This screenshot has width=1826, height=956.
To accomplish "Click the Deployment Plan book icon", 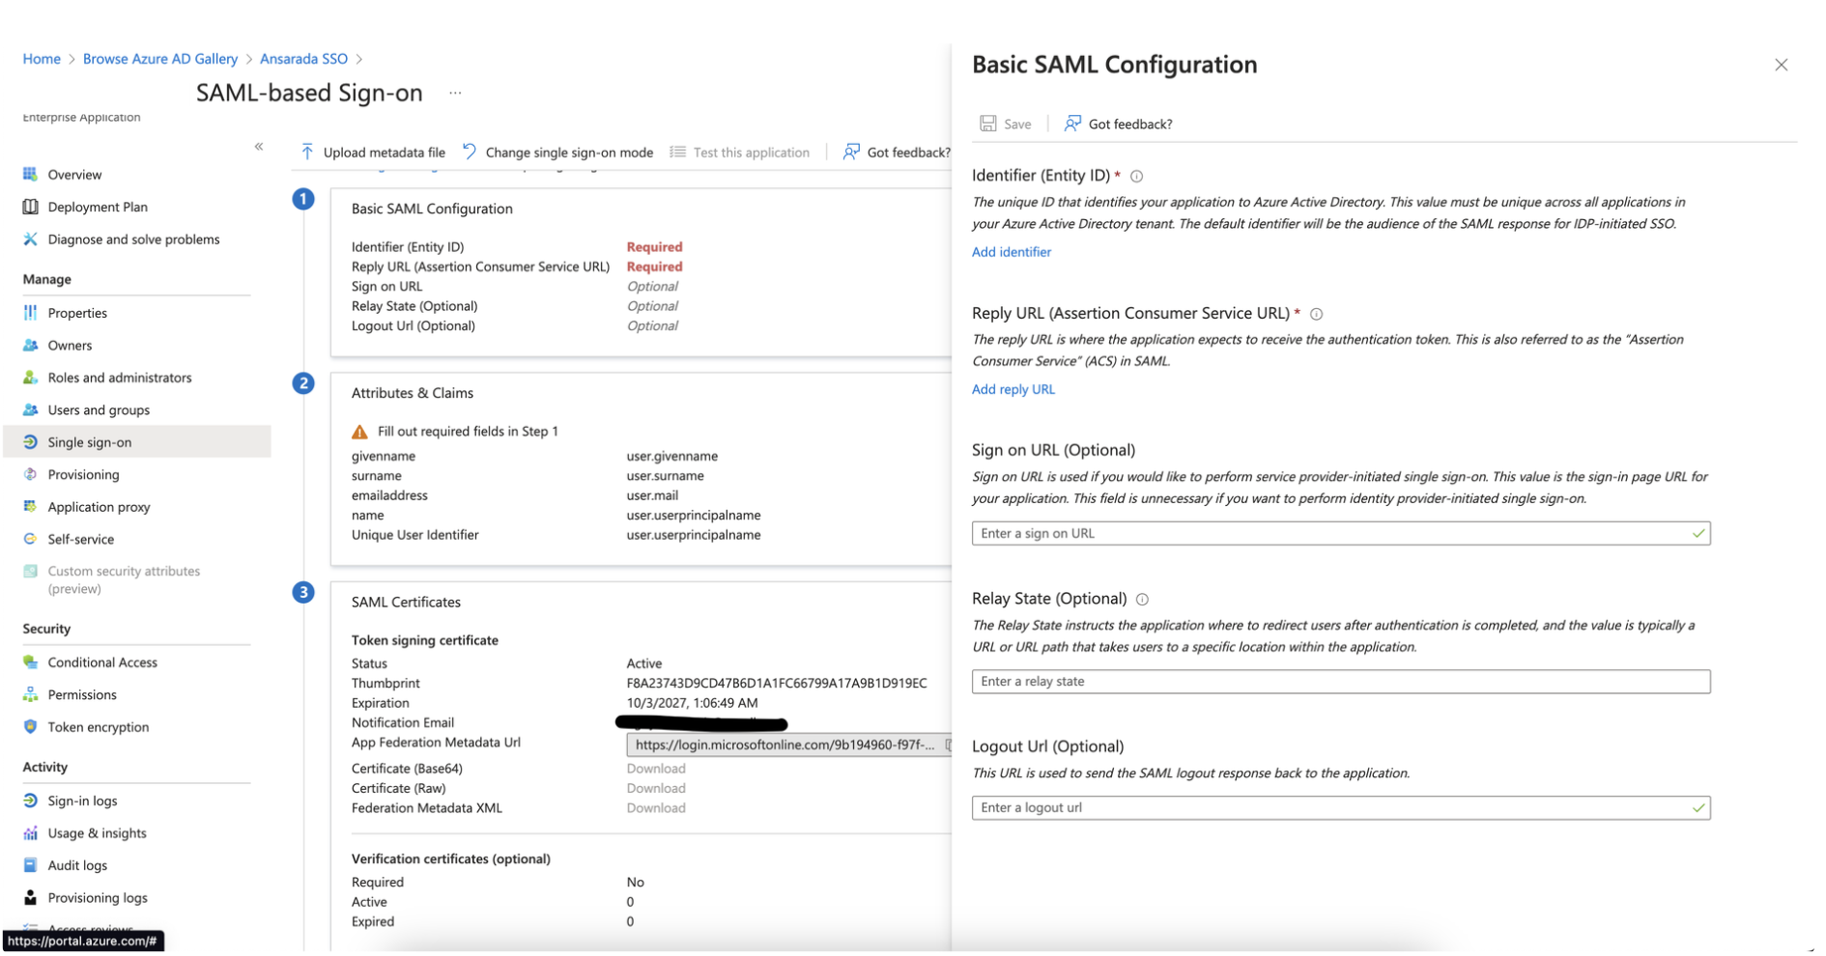I will (x=30, y=207).
